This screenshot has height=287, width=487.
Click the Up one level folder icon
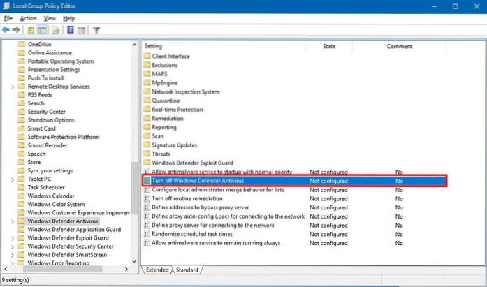point(31,30)
